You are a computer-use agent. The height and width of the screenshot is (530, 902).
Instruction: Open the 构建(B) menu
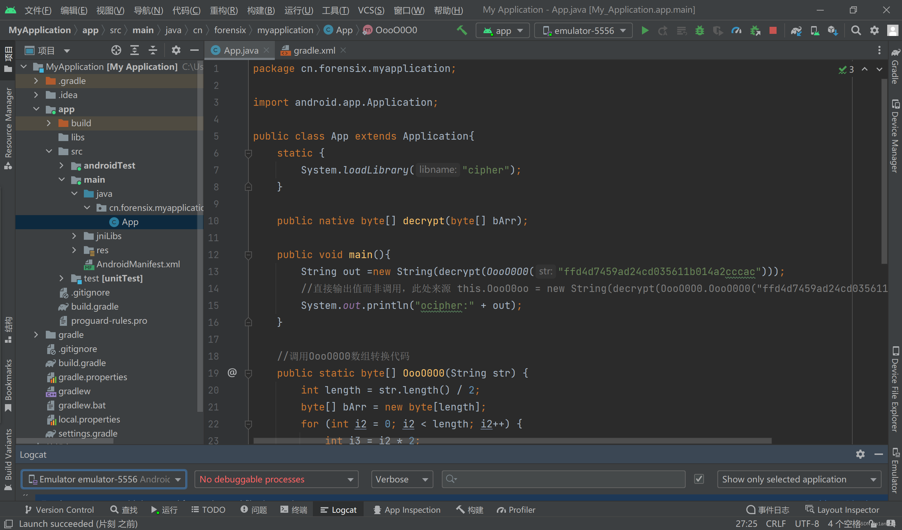pyautogui.click(x=261, y=10)
